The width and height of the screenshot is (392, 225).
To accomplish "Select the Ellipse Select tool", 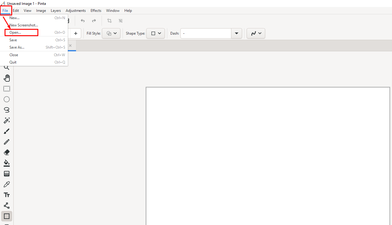I will (x=7, y=99).
